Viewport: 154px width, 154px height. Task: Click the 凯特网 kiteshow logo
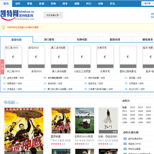[18, 15]
